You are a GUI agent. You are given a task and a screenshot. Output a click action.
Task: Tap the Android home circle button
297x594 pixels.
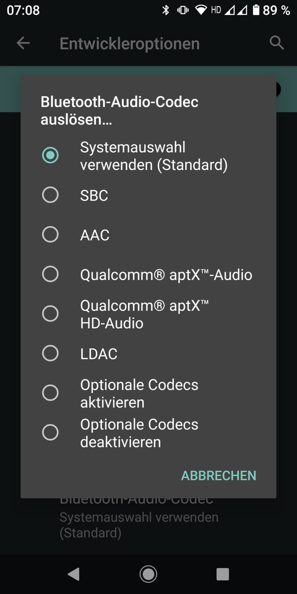pyautogui.click(x=148, y=574)
